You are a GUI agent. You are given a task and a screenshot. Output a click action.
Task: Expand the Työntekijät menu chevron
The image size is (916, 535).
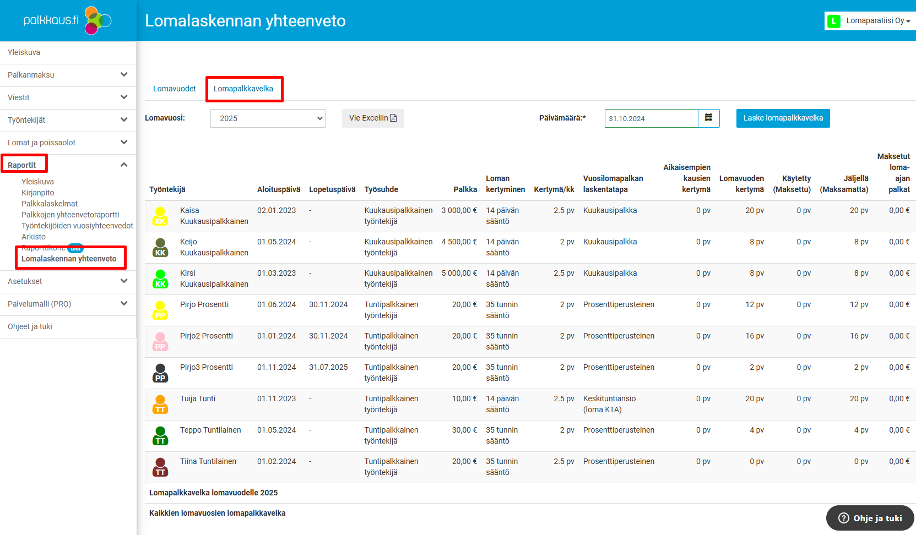pos(124,119)
